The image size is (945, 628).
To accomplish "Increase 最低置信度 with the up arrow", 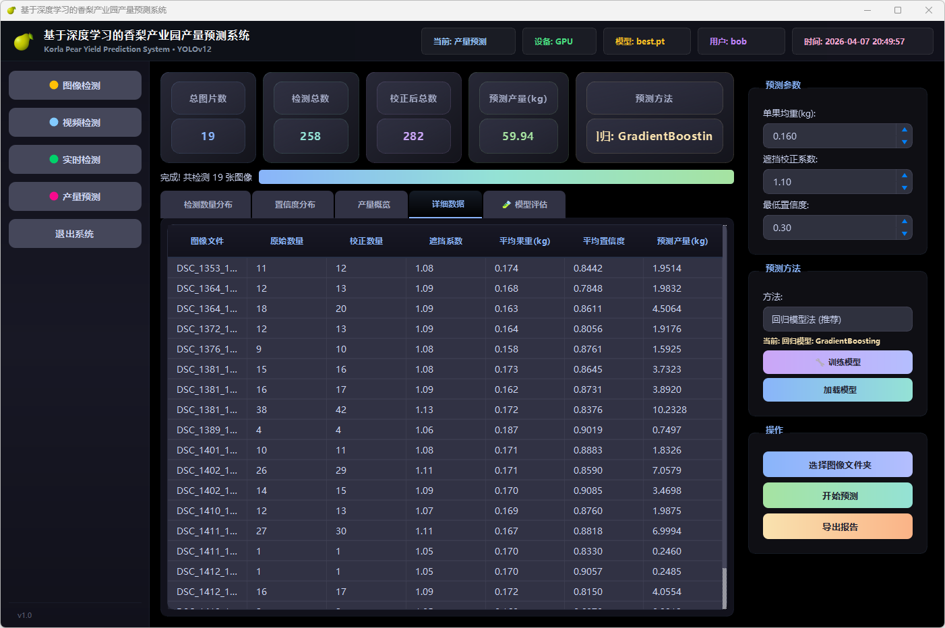I will (x=904, y=221).
